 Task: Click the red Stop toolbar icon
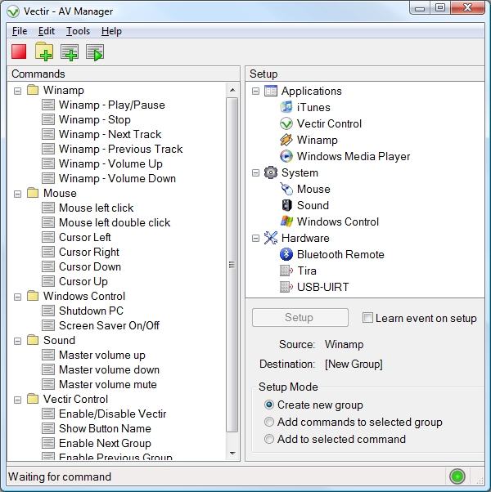(19, 51)
